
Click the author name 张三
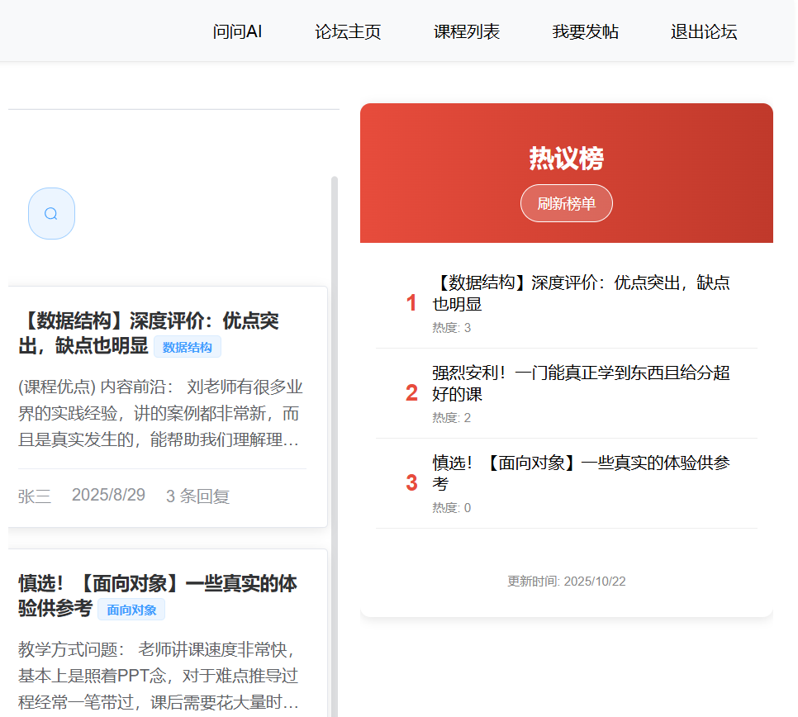[35, 496]
